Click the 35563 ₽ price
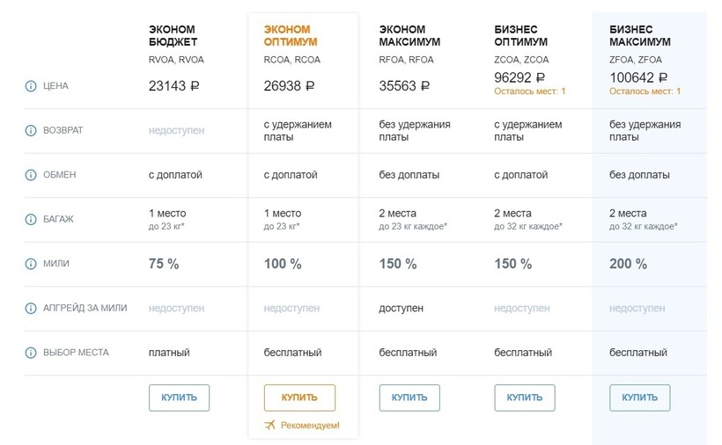722x445 pixels. pyautogui.click(x=404, y=86)
